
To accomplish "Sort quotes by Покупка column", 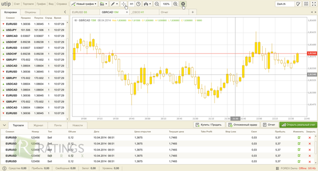I will tap(39, 18).
